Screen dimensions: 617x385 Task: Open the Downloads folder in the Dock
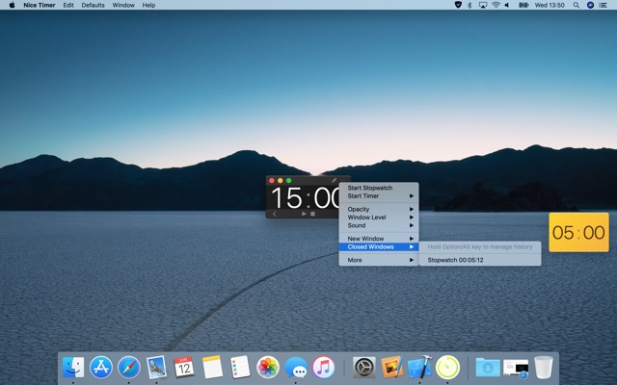click(x=488, y=368)
